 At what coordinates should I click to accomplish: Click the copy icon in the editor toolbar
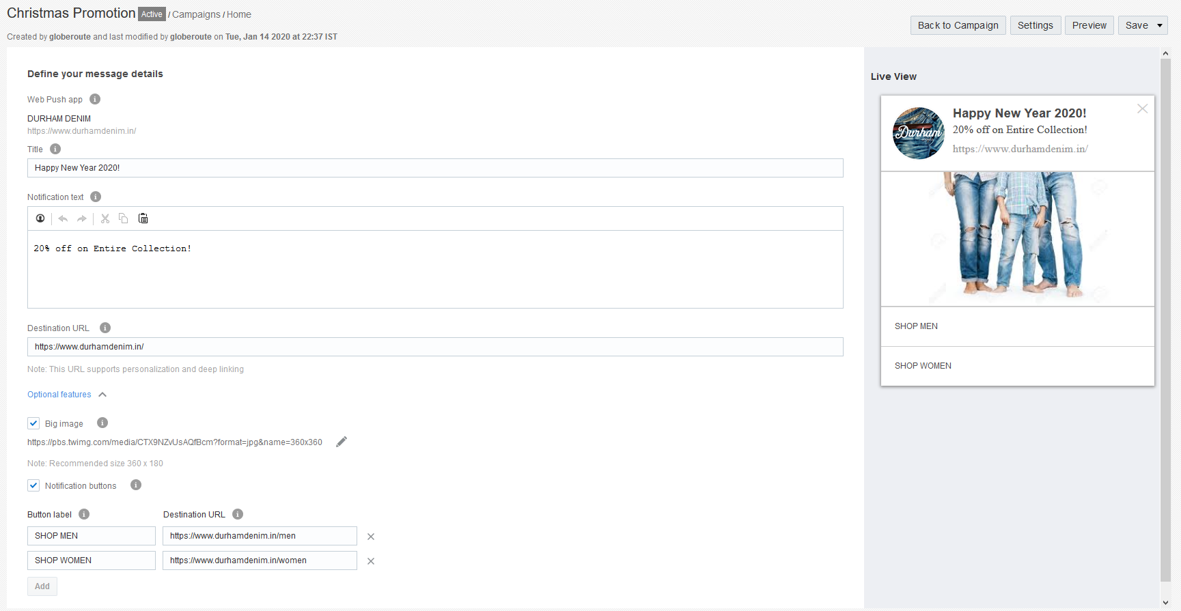tap(124, 218)
